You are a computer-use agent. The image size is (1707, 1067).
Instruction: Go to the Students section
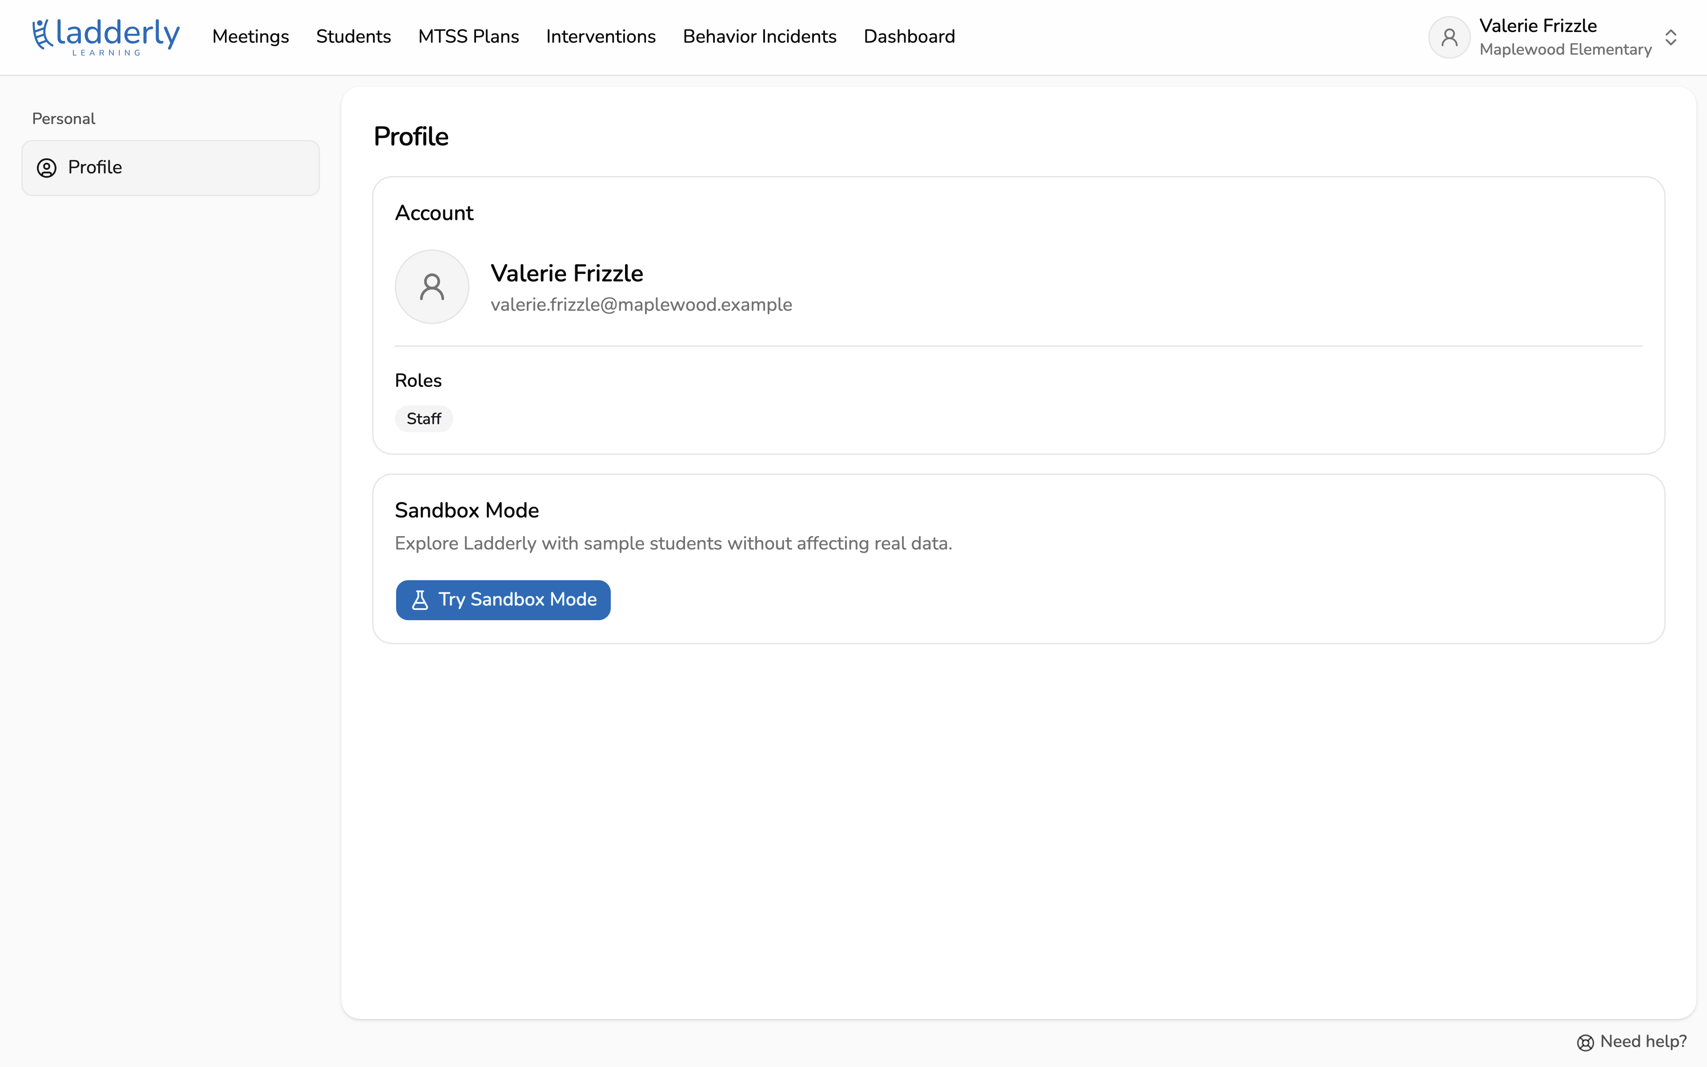[x=353, y=37]
